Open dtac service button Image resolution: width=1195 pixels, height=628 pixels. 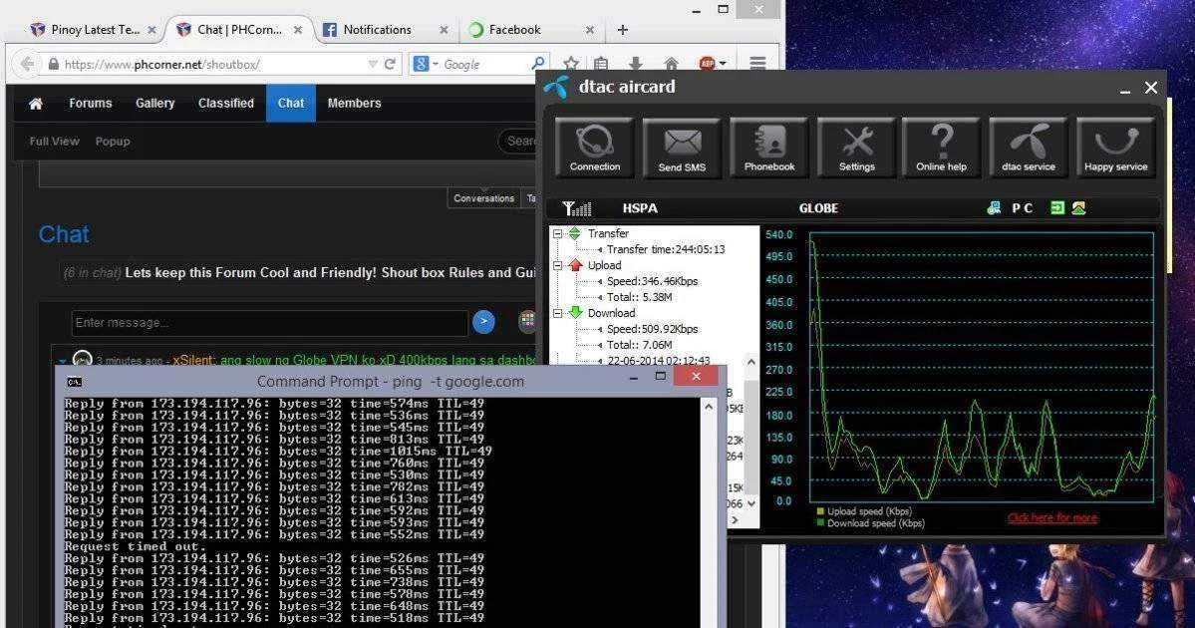click(x=1029, y=148)
